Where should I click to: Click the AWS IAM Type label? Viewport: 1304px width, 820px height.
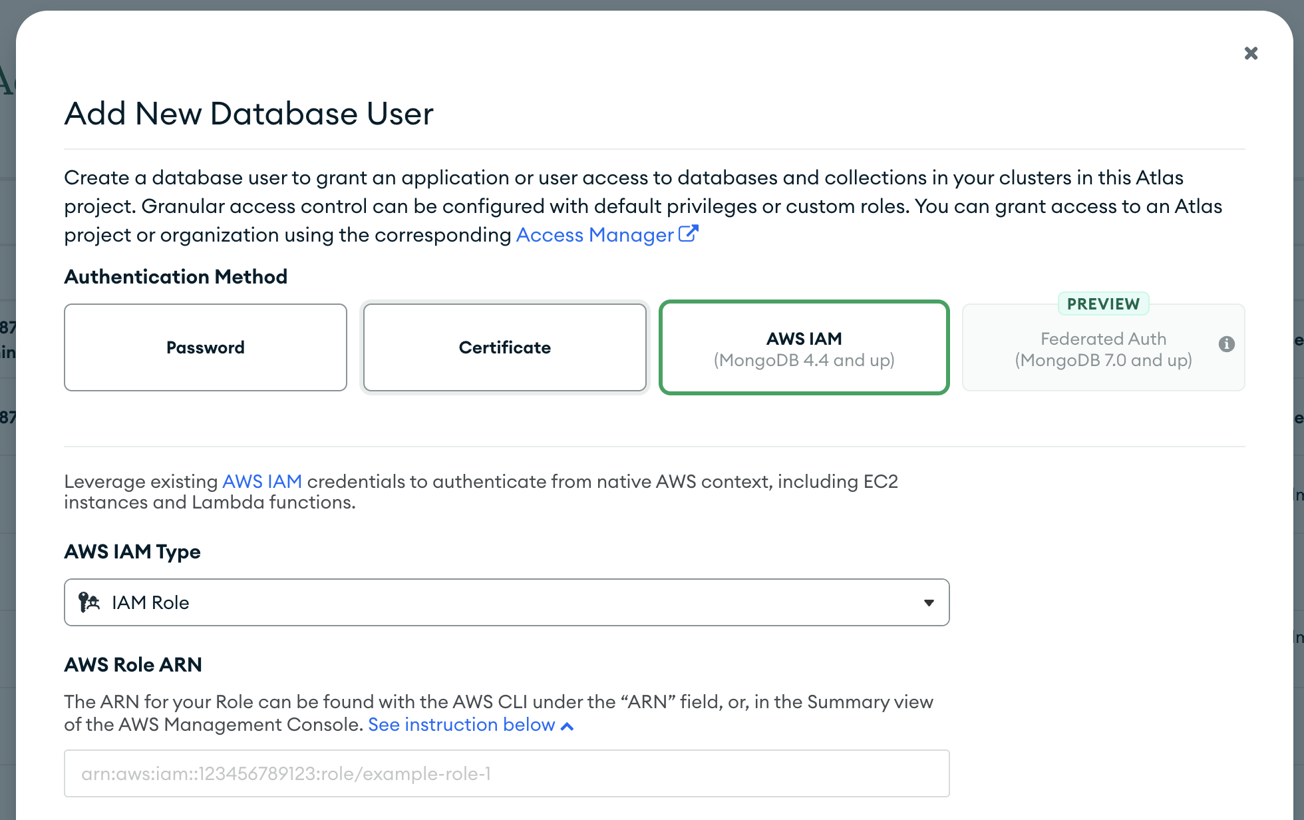click(132, 552)
